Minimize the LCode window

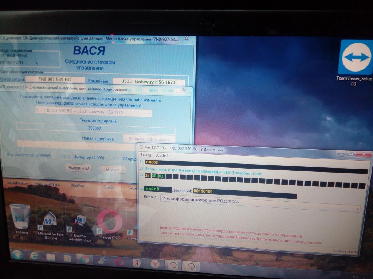(342, 154)
